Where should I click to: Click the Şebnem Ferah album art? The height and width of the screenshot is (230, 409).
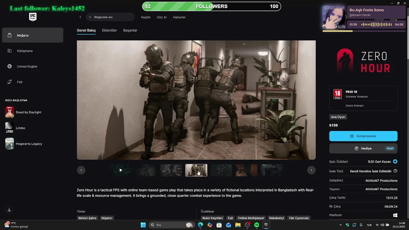[x=334, y=17]
